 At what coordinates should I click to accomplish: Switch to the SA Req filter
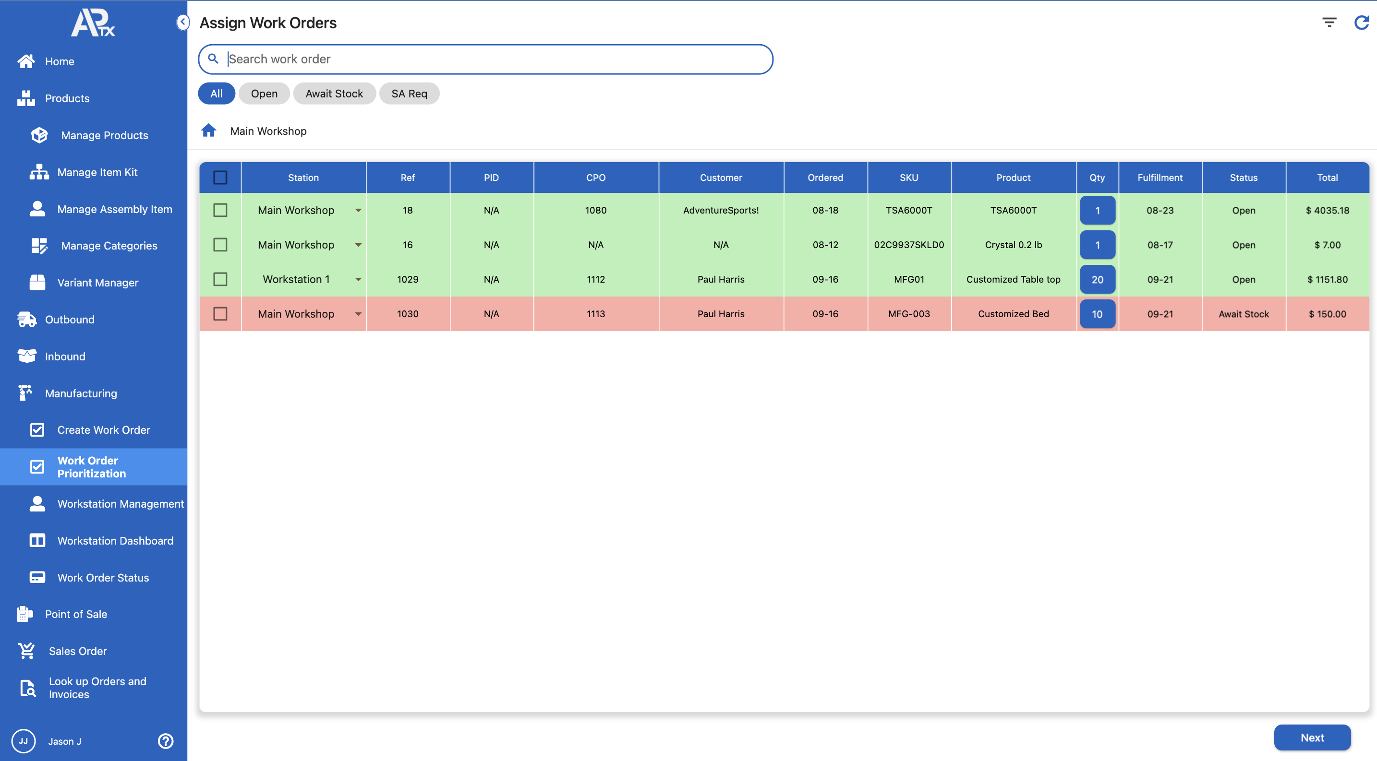coord(409,94)
